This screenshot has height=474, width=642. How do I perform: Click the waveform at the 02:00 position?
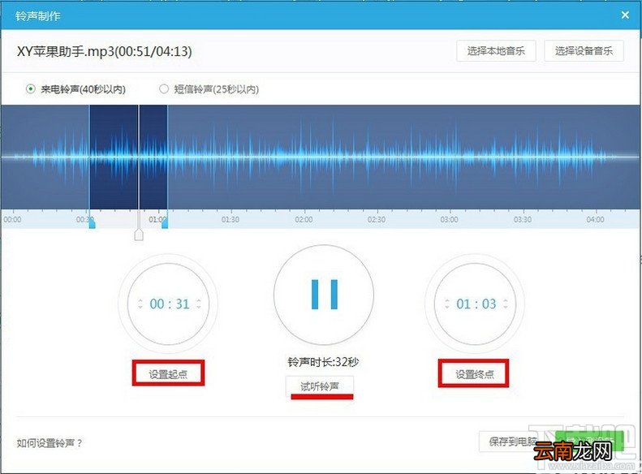[x=304, y=157]
